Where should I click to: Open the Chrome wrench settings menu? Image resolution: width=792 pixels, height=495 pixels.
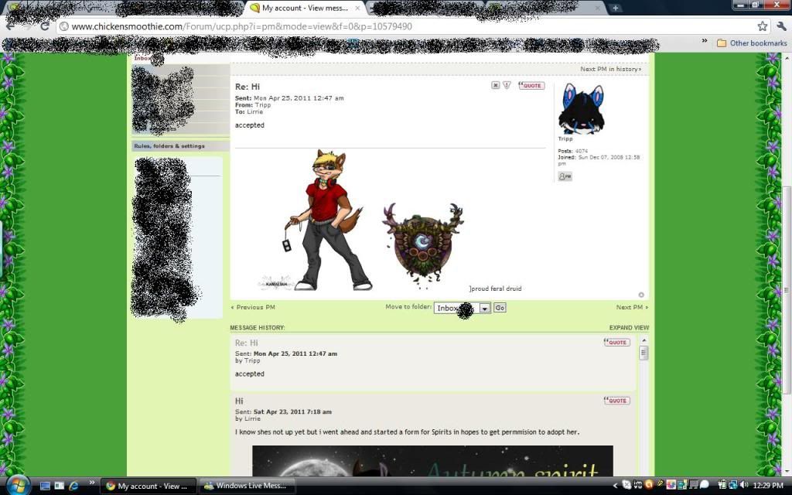click(x=781, y=26)
